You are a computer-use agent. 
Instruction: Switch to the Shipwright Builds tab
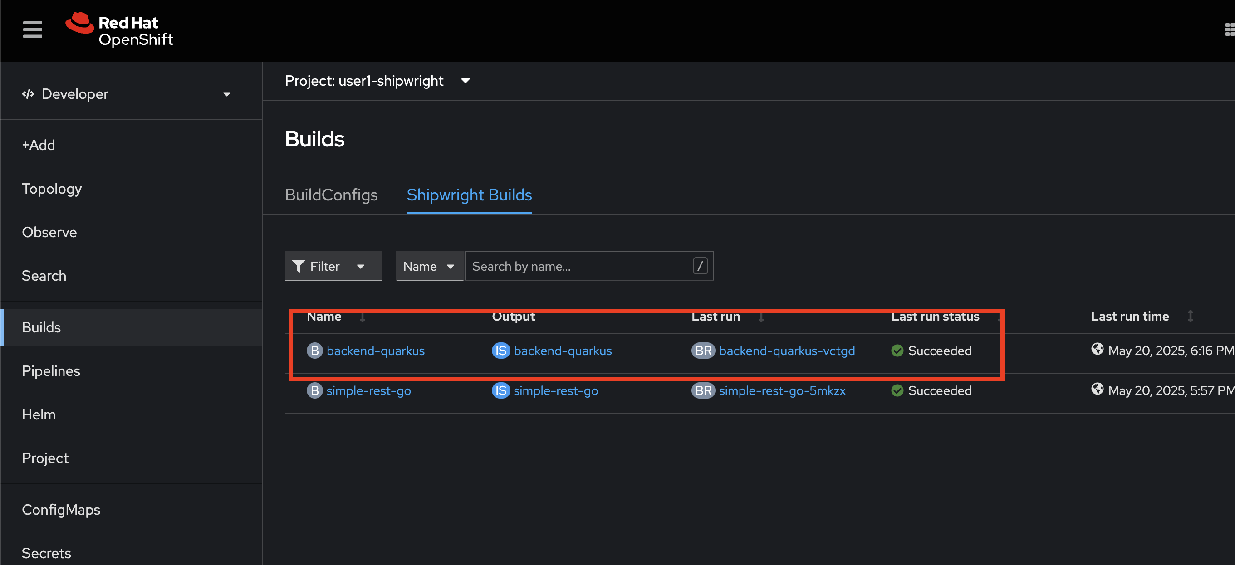(x=469, y=195)
